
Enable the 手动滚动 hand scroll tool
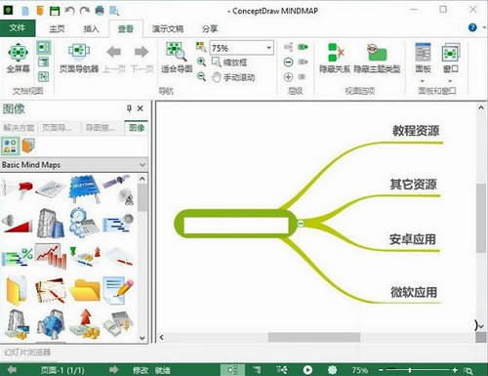pyautogui.click(x=233, y=77)
